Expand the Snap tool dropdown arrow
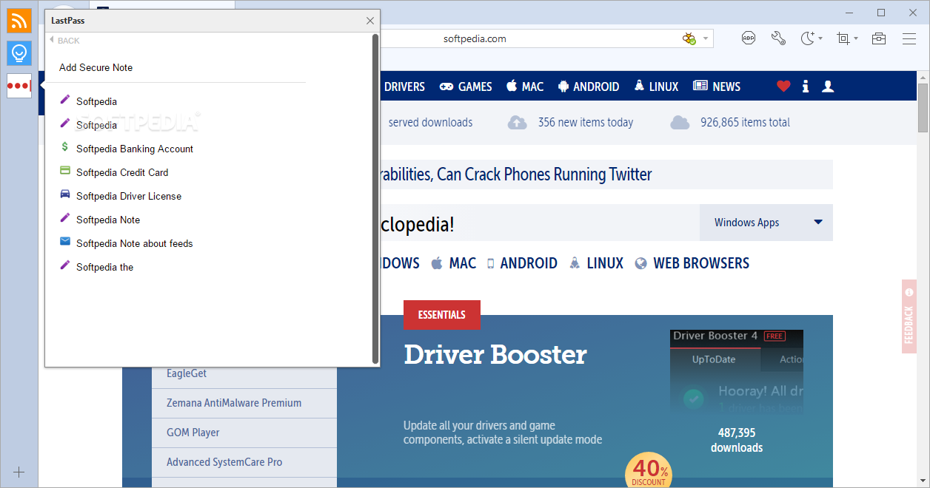 (856, 38)
